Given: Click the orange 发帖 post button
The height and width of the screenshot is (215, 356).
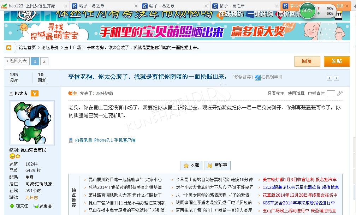Looking at the screenshot, I should coord(337,61).
